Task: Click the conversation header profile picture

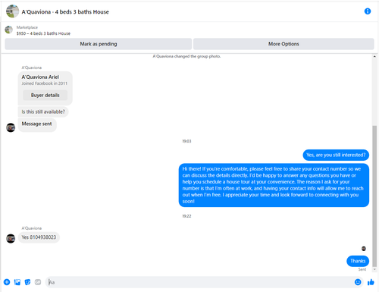Action: (x=12, y=11)
